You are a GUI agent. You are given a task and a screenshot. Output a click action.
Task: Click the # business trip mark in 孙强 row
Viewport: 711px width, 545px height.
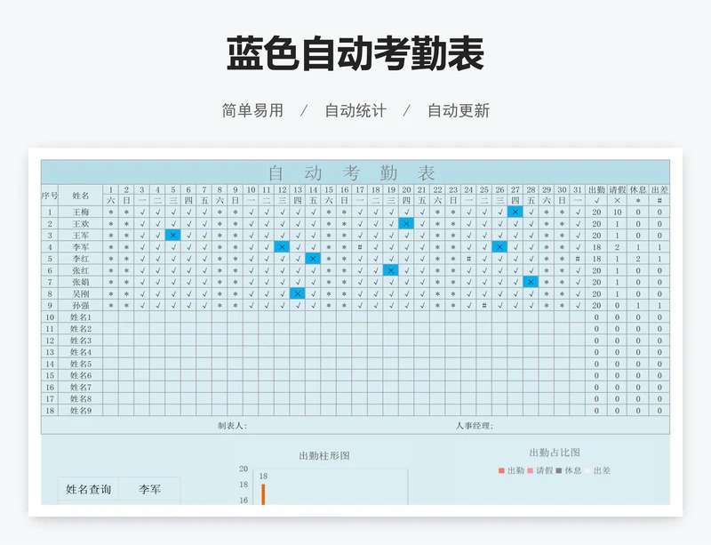(x=484, y=306)
